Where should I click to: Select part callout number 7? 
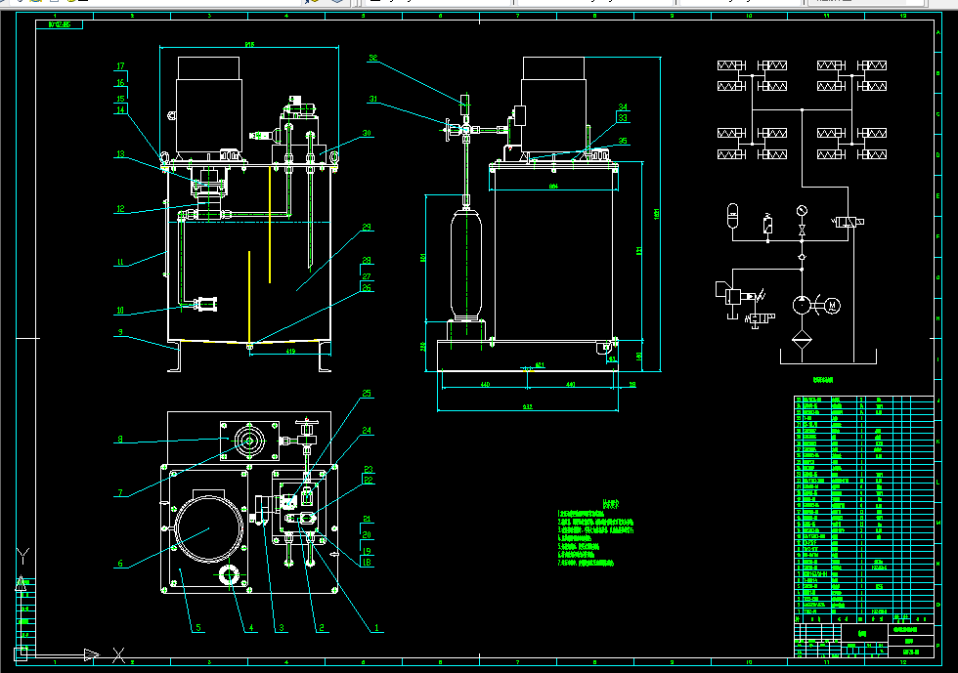pos(120,492)
